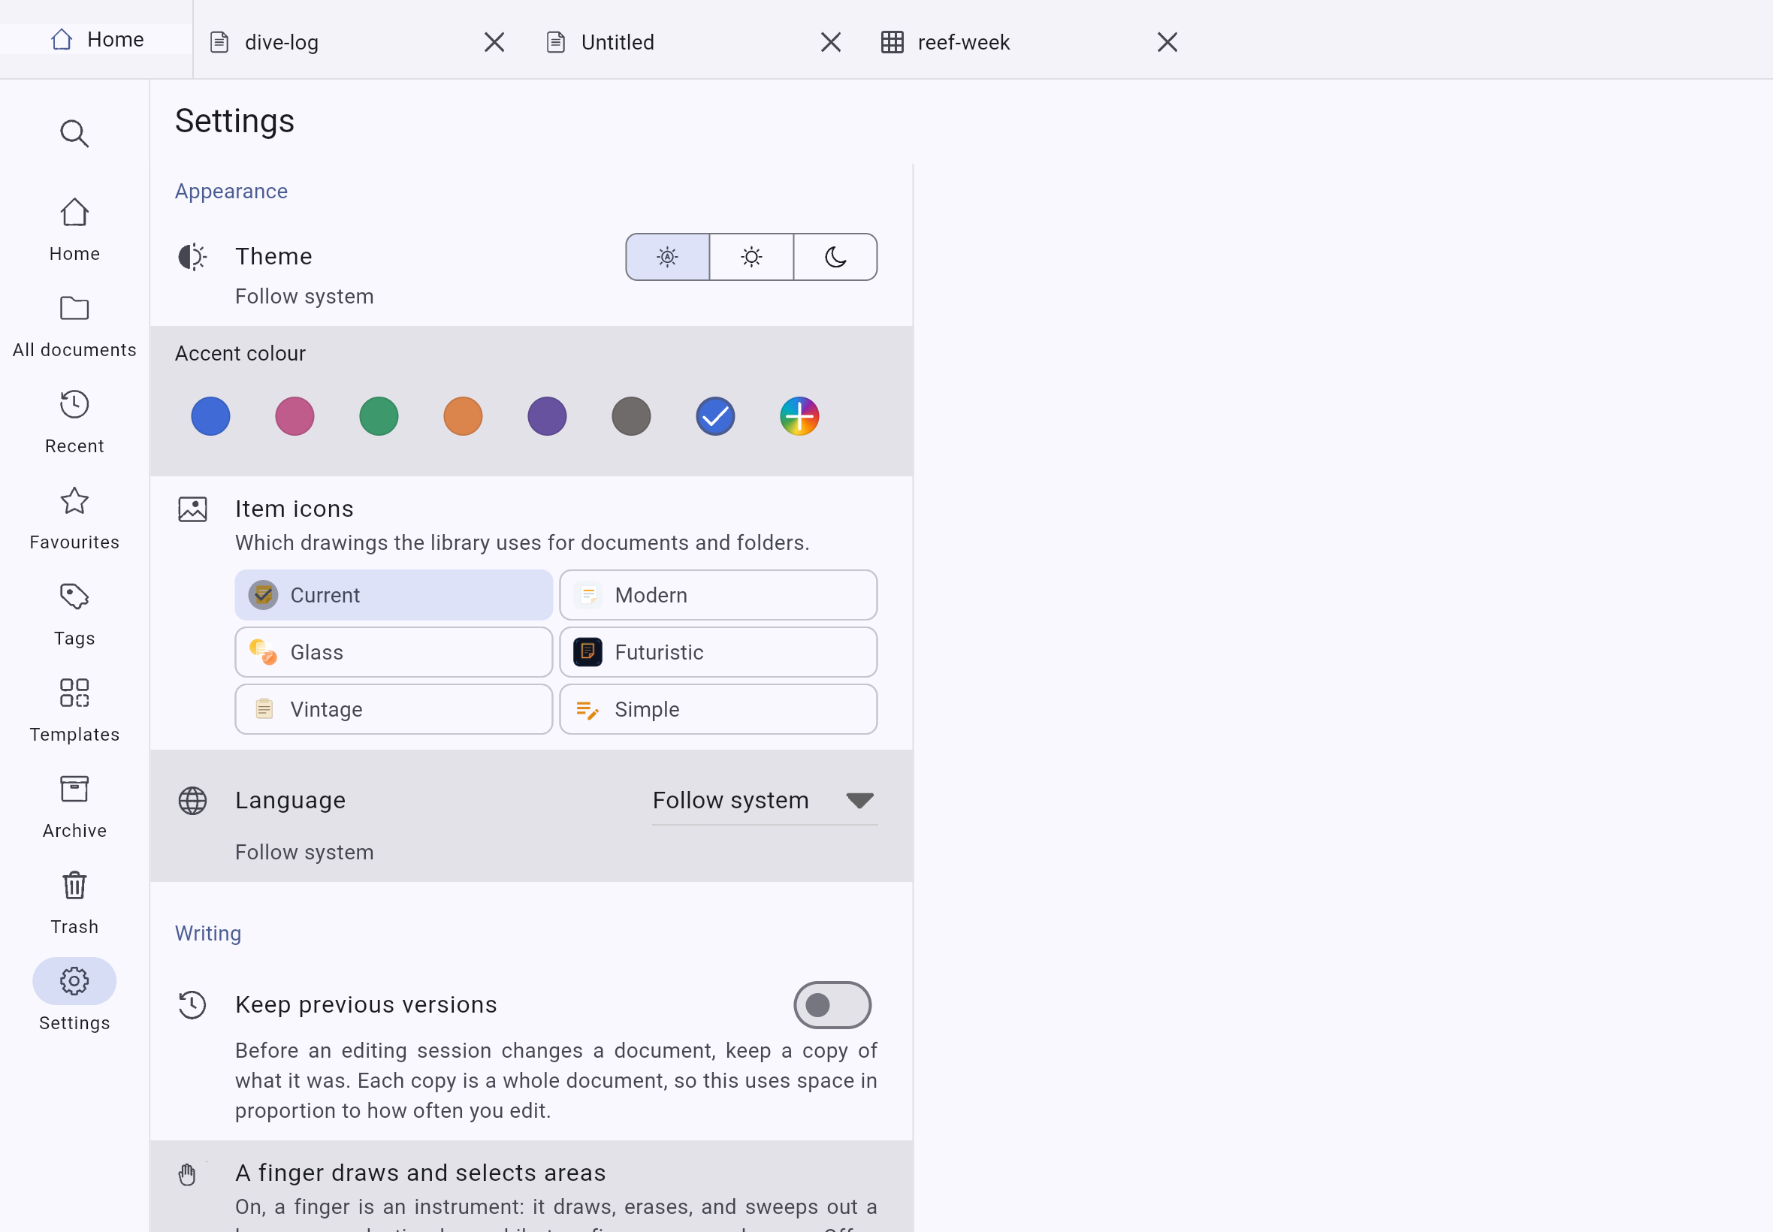Open the search icon in sidebar

pos(74,134)
